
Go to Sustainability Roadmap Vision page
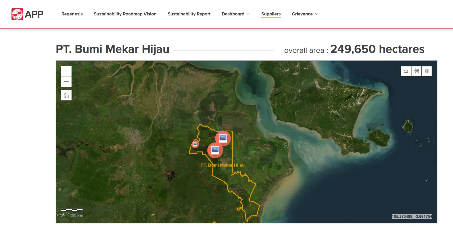[125, 14]
